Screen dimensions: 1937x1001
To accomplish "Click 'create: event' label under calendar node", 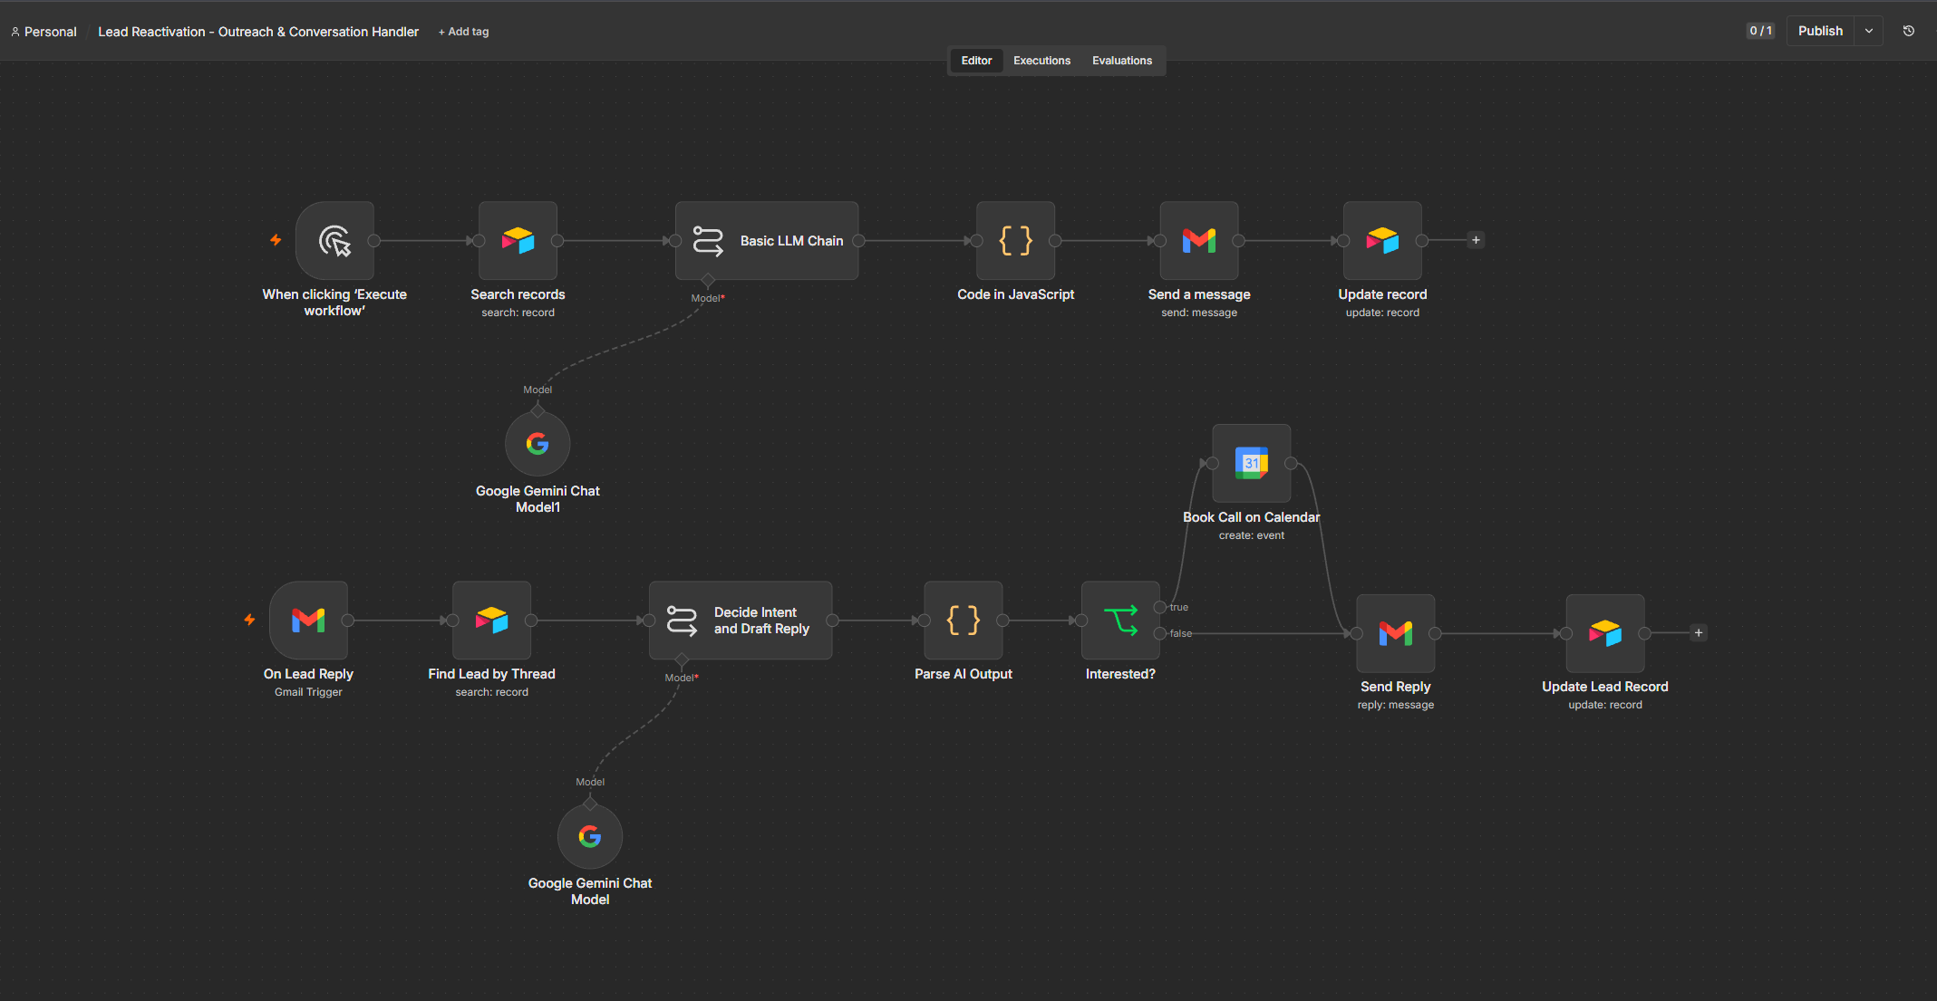I will tap(1251, 535).
